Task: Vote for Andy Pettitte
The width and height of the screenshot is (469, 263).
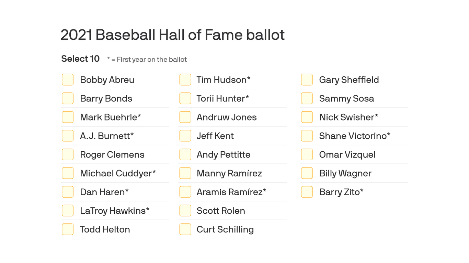Action: coord(185,154)
